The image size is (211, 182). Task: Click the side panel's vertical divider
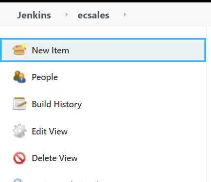point(207,103)
